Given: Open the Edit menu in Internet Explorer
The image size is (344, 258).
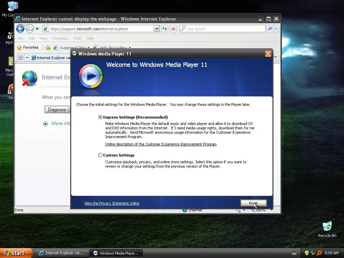Looking at the screenshot, I should pyautogui.click(x=31, y=38).
